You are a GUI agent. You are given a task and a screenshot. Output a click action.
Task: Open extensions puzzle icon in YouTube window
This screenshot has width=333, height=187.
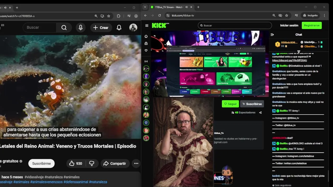point(119,16)
